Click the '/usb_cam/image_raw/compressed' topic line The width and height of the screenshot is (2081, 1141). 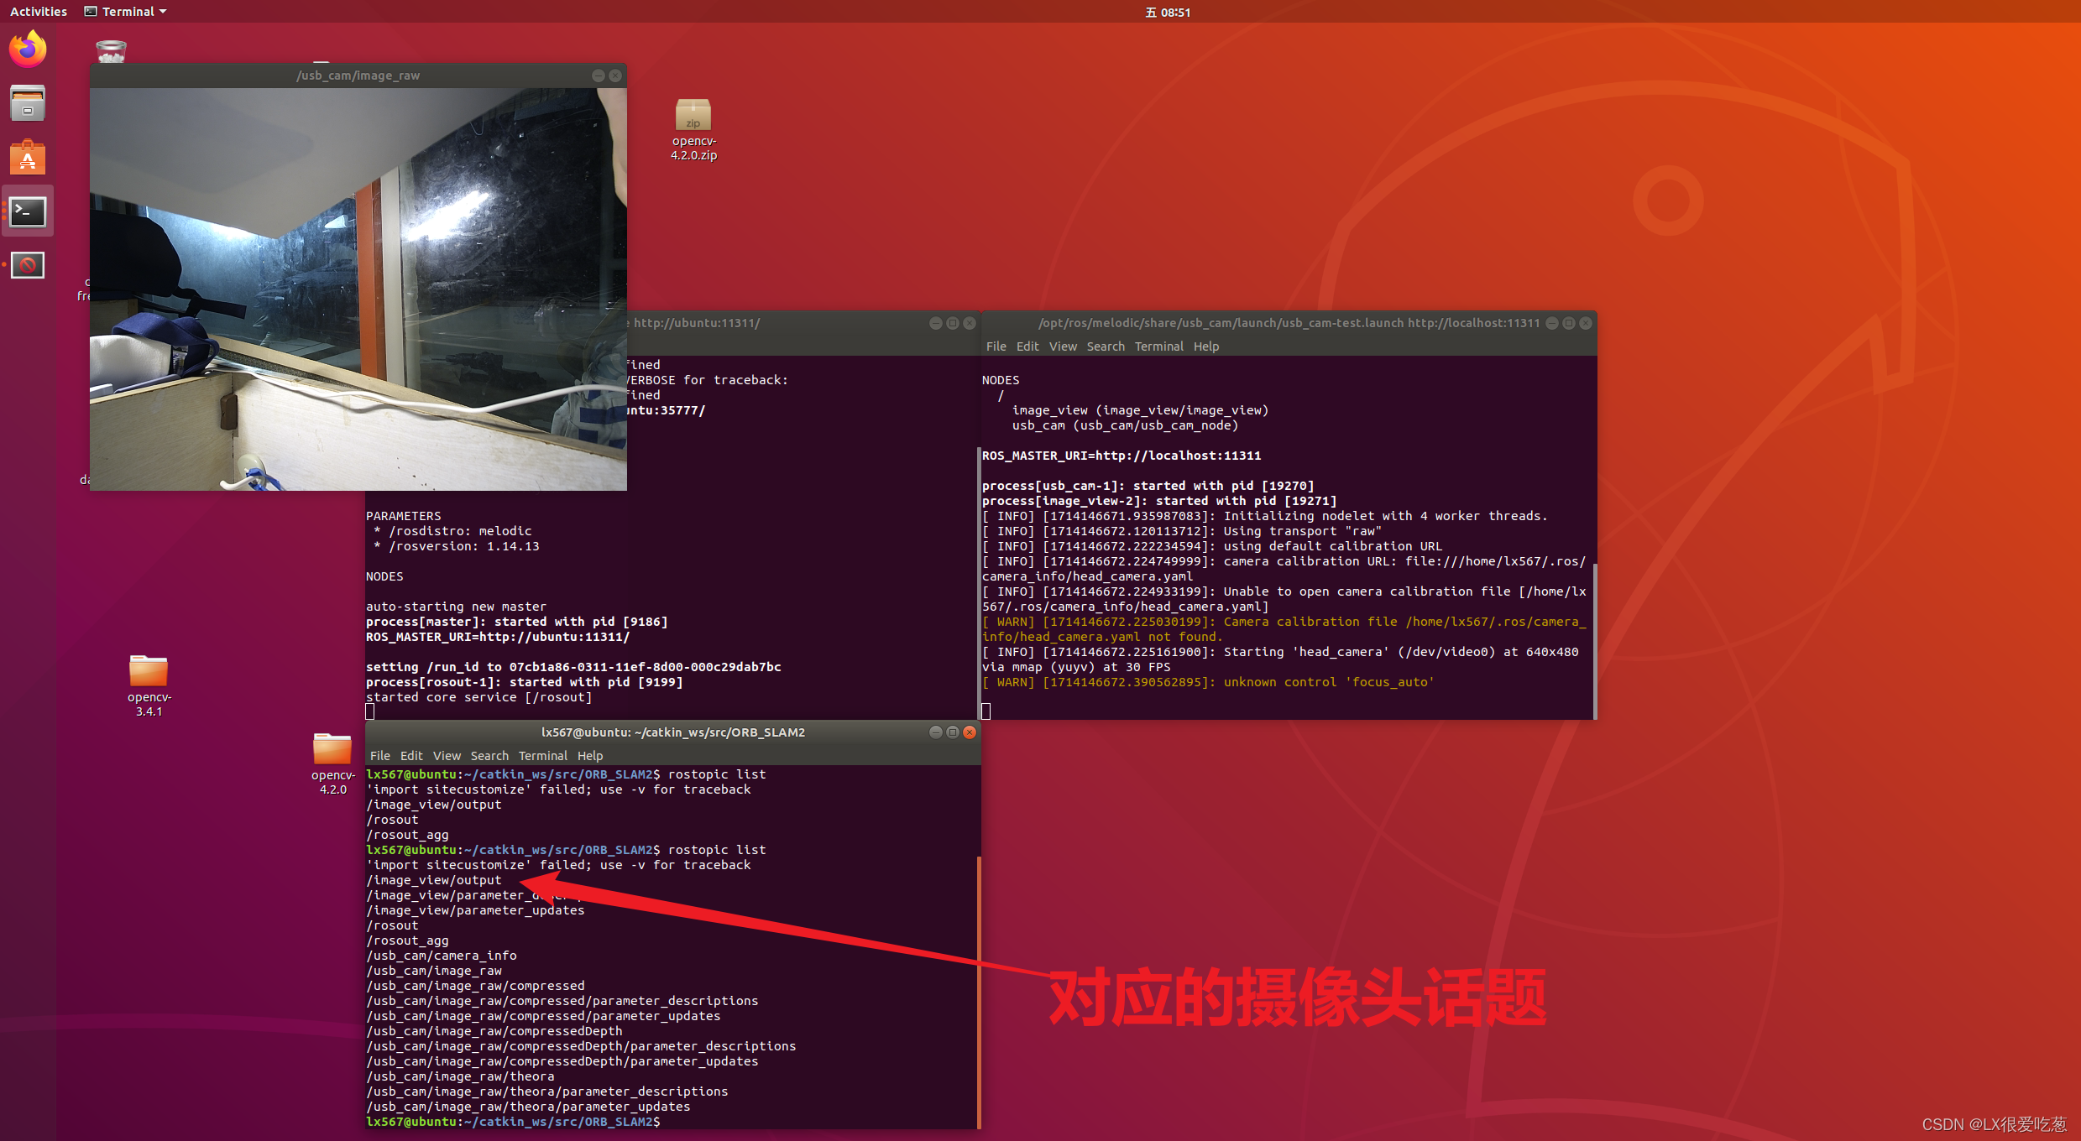pyautogui.click(x=475, y=986)
